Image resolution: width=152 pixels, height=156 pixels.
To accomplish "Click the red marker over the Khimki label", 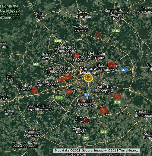I will (x=77, y=56).
